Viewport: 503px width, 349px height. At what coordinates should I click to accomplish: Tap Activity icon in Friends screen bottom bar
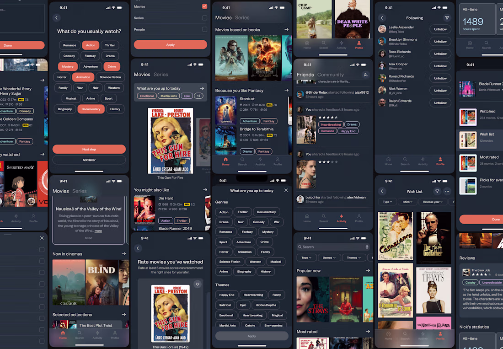click(x=341, y=219)
